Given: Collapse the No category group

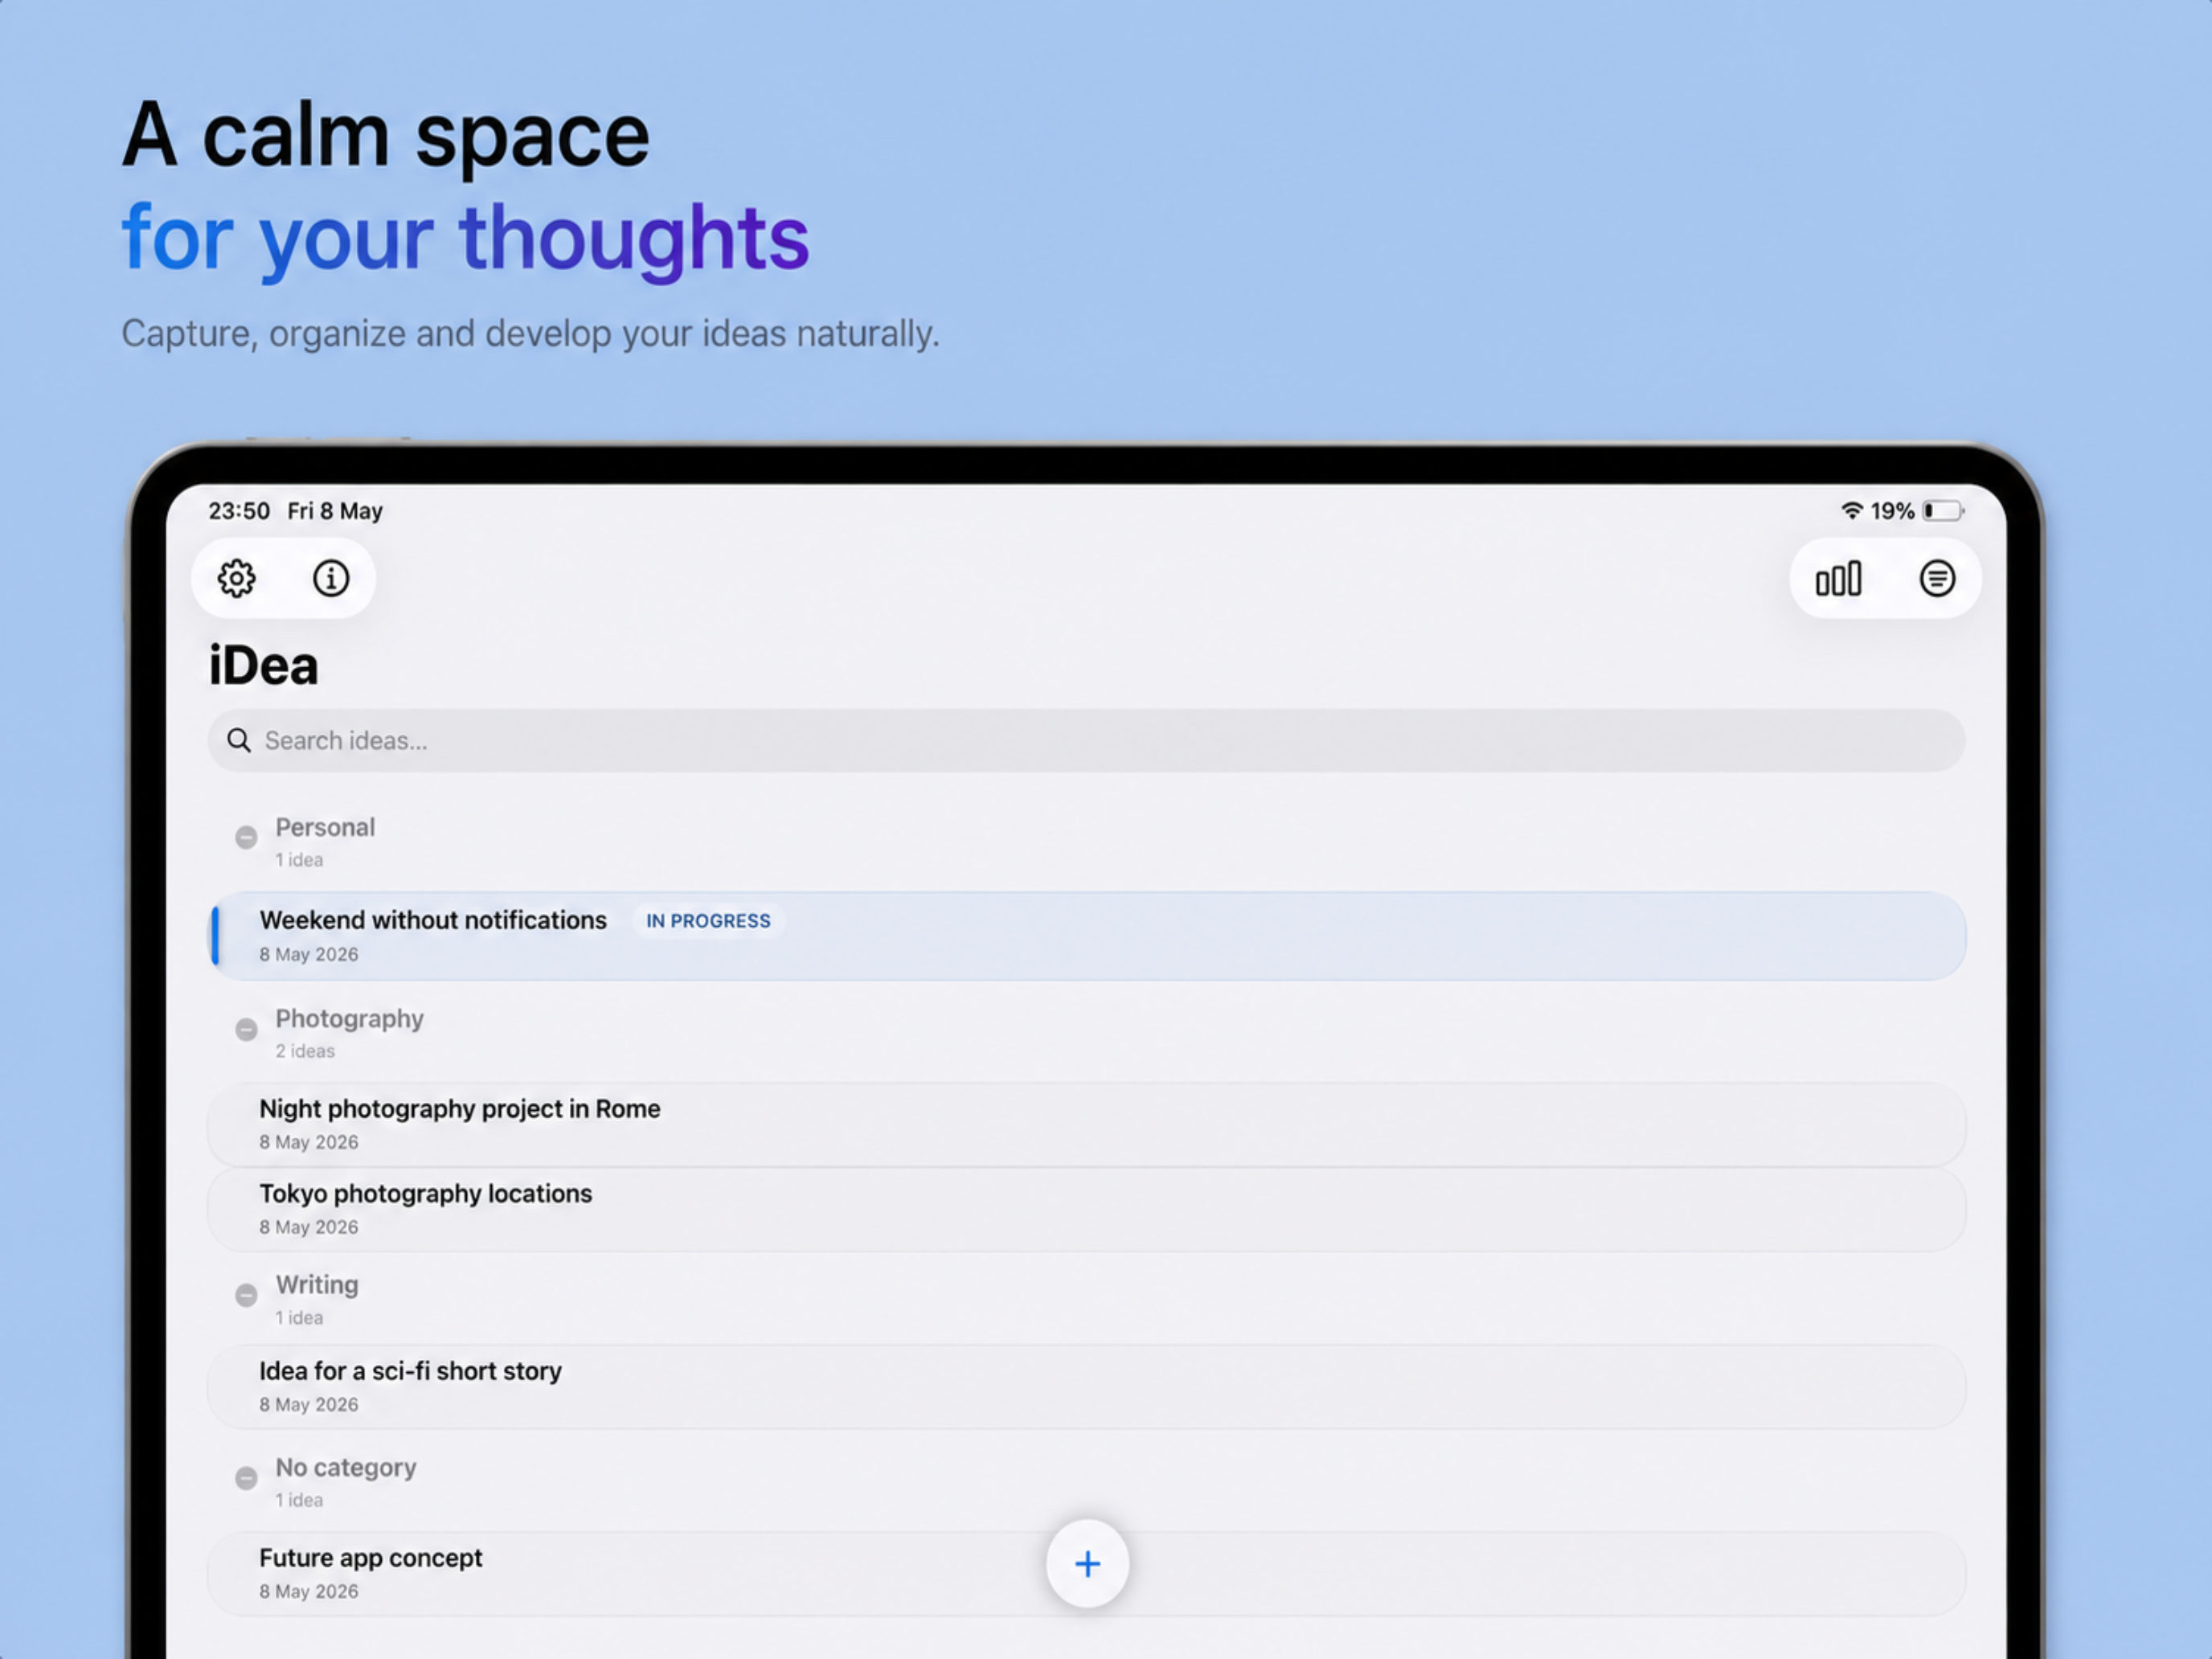Looking at the screenshot, I should tap(246, 1478).
